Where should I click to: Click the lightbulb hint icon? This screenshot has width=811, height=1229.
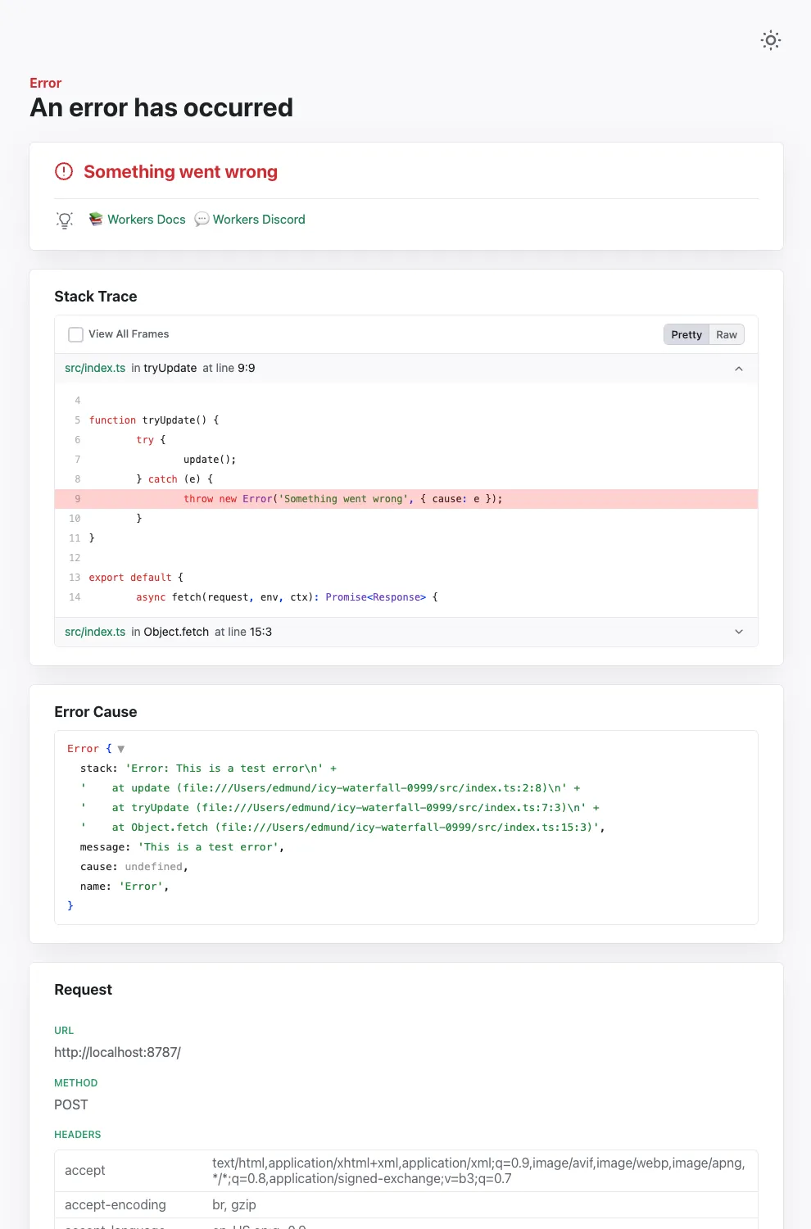65,220
